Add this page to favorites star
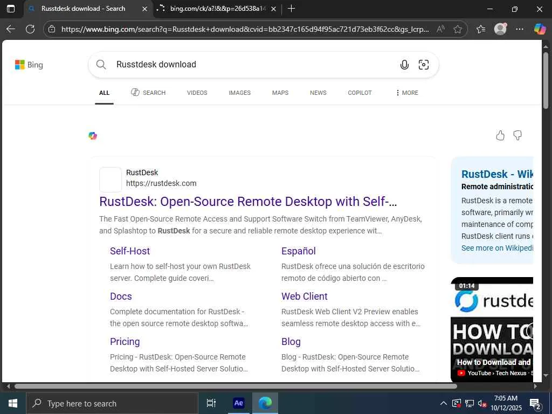The height and width of the screenshot is (414, 552). point(458,29)
